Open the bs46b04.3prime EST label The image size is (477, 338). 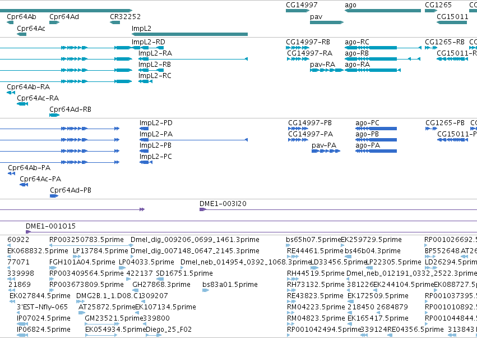click(x=373, y=251)
